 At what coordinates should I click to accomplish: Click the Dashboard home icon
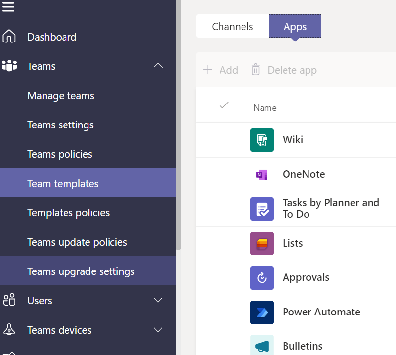(x=9, y=37)
